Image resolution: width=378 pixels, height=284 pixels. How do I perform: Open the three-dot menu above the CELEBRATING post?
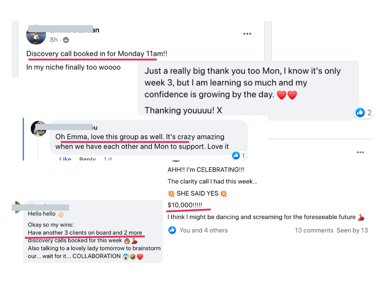point(360,152)
